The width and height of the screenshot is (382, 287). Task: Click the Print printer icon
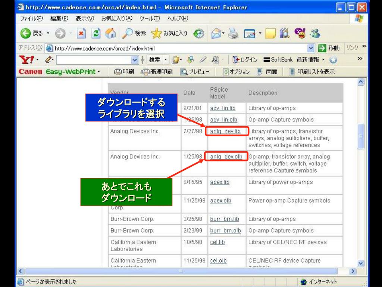233,33
